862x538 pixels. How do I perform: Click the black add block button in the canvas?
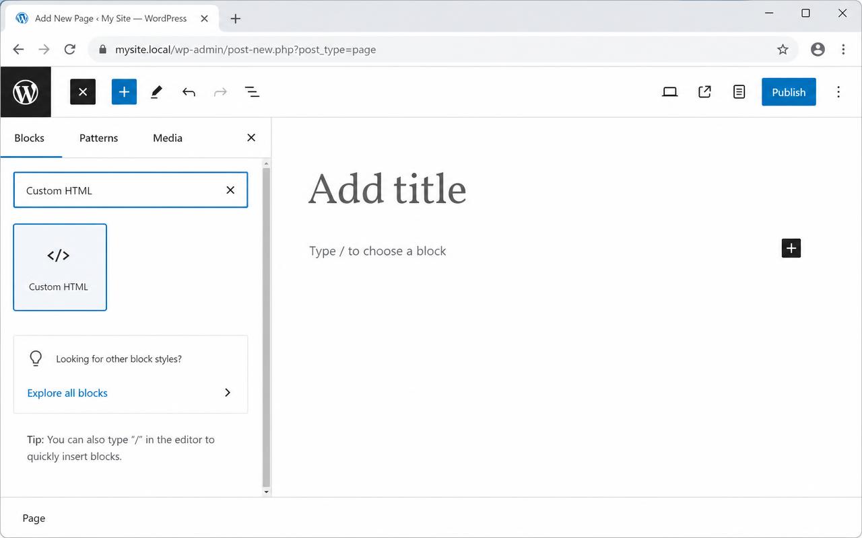tap(791, 248)
